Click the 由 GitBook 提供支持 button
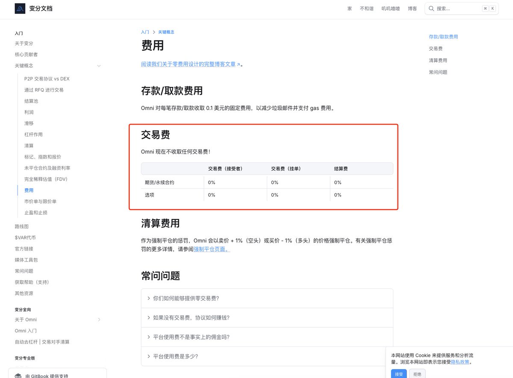Screen dimensions: 513x378 [x=57, y=373]
